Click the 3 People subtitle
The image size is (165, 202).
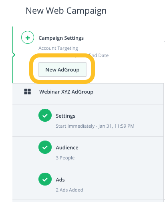[65, 158]
